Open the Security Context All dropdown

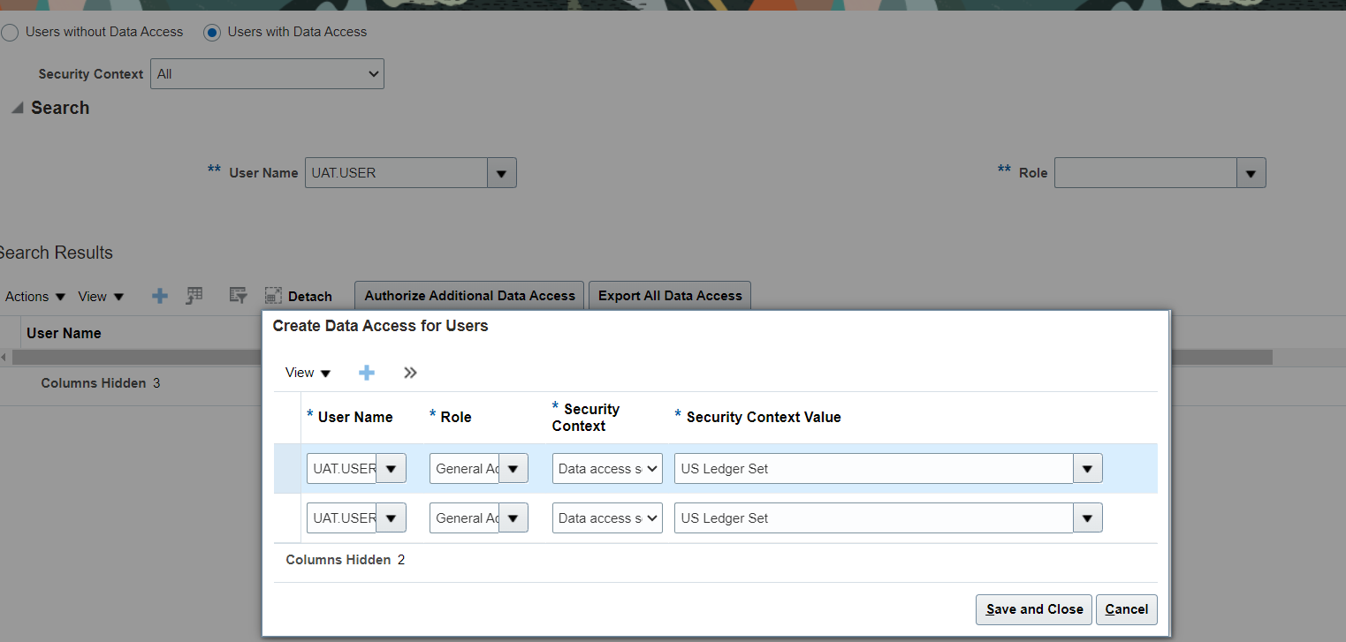(267, 74)
